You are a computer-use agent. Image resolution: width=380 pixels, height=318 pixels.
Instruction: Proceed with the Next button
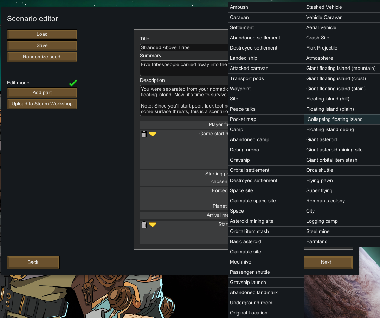tap(328, 262)
